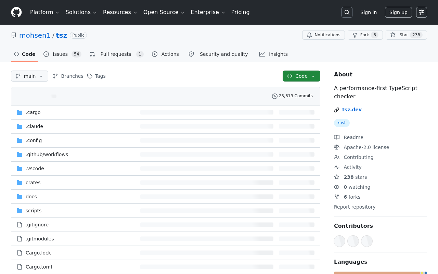
Task: Click the .gitmodules file icon
Action: click(x=20, y=239)
